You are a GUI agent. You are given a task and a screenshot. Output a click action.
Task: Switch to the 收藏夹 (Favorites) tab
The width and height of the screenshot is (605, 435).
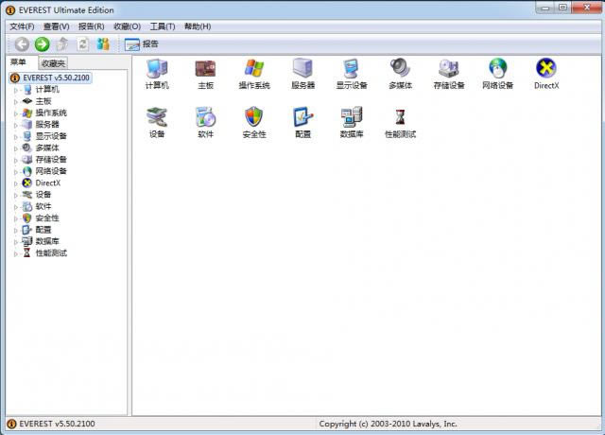point(53,63)
